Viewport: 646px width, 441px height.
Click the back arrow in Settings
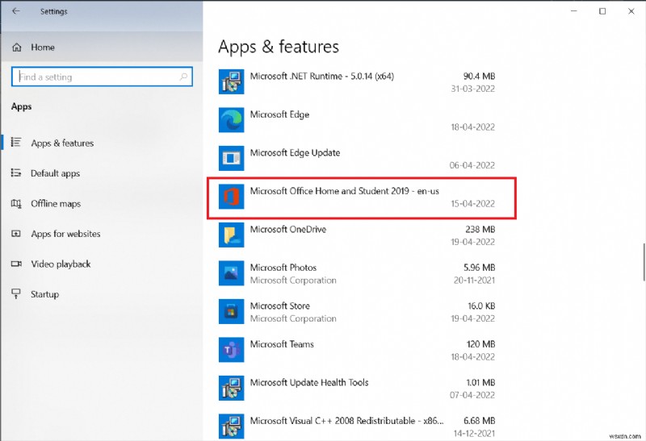(15, 11)
